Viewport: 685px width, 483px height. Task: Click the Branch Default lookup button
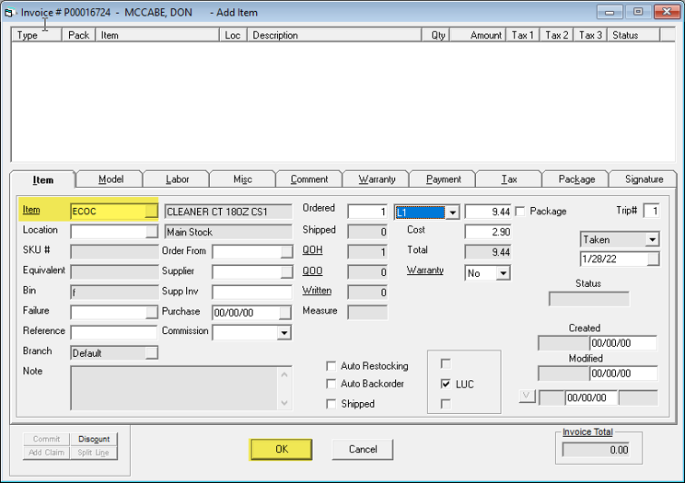(x=151, y=353)
